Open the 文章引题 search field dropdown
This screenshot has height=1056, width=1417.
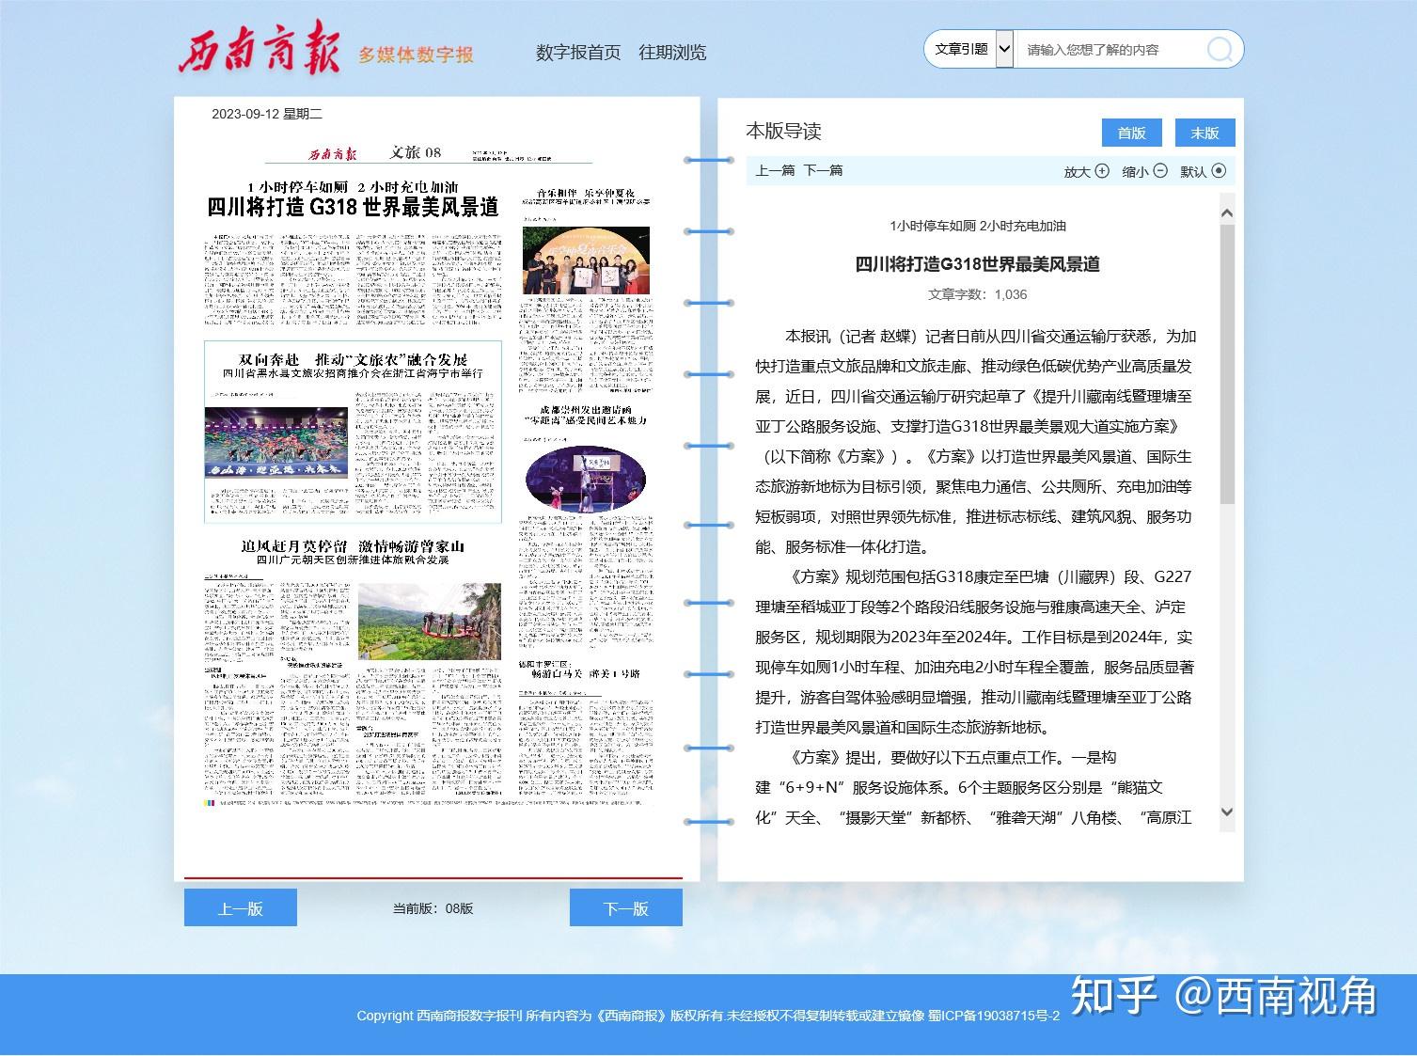1002,48
